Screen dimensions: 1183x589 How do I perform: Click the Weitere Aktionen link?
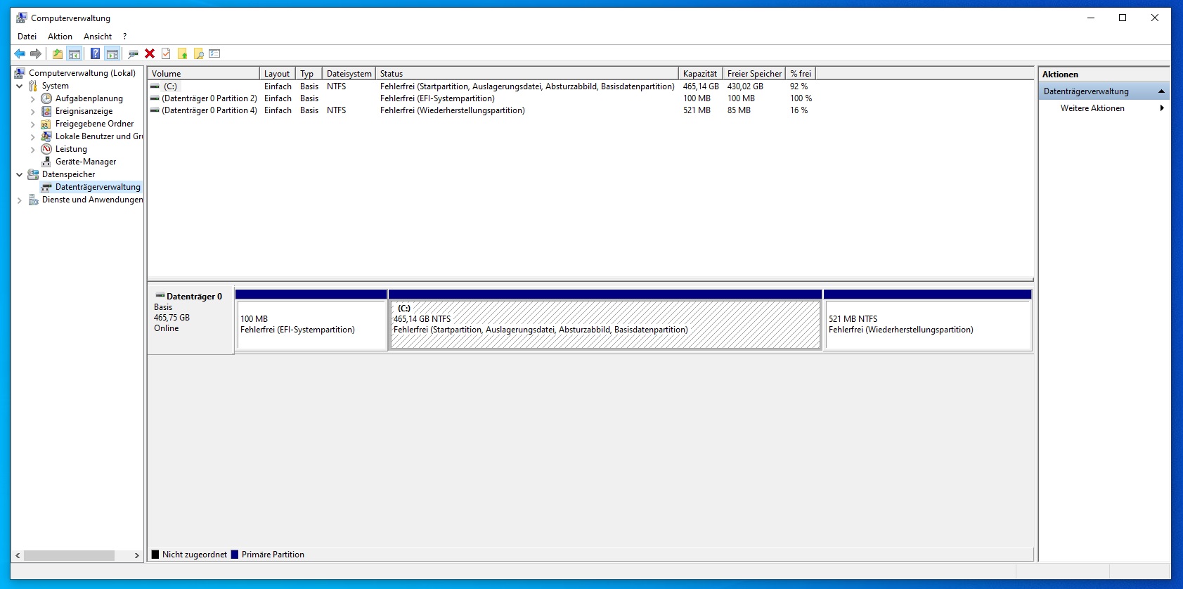click(1092, 108)
